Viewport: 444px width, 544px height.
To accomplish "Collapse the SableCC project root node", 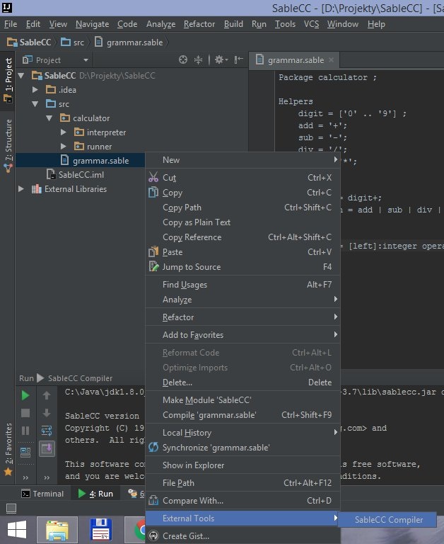I will [x=21, y=75].
